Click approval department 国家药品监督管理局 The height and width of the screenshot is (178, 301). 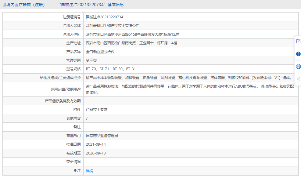coord(102,136)
